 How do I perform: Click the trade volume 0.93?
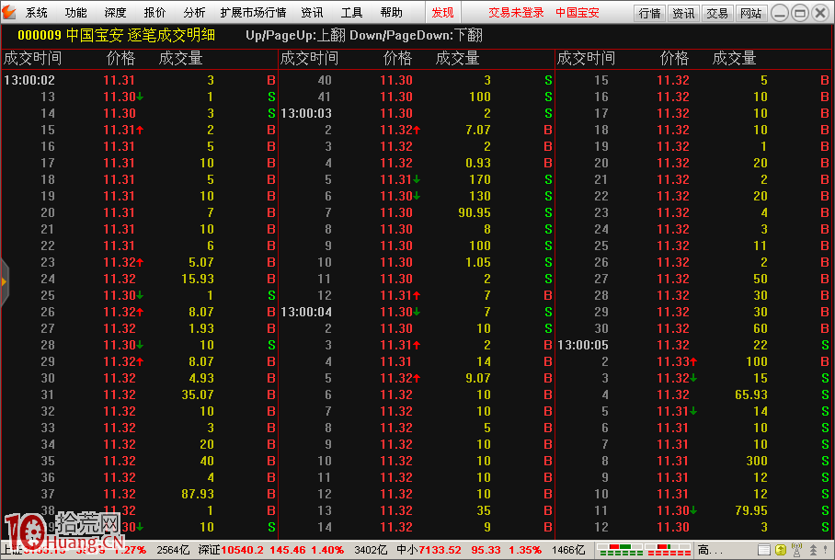477,163
